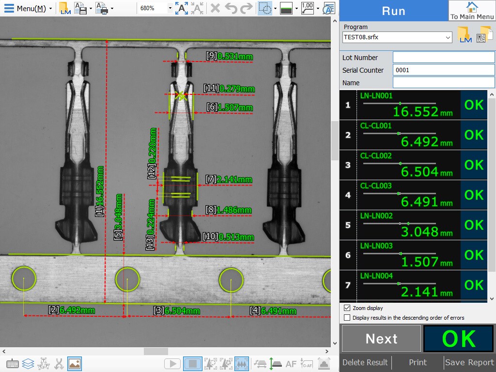This screenshot has height=372, width=496.
Task: Select the dotted circle measurement region tool
Action: tap(264, 8)
